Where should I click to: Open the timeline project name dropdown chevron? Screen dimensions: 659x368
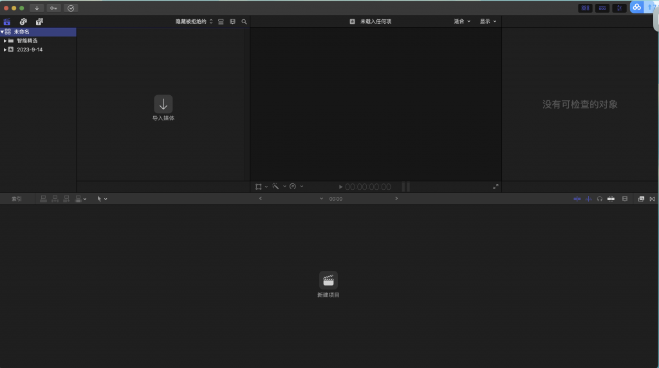(x=322, y=199)
